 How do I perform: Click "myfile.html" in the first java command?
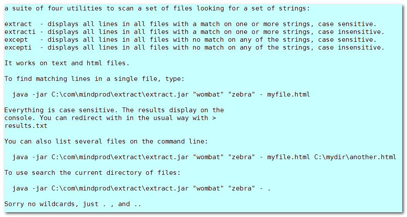coord(288,94)
